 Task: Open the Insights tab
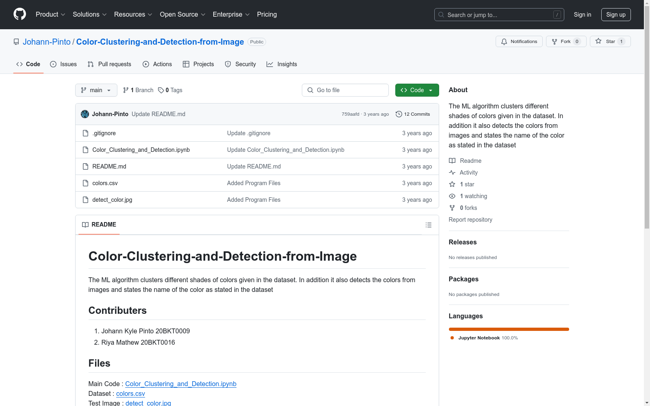(x=282, y=64)
